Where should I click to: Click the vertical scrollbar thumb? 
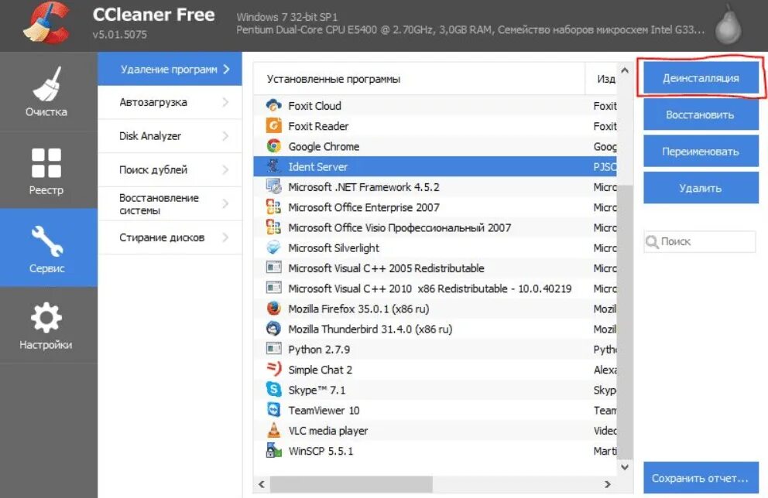pos(625,323)
